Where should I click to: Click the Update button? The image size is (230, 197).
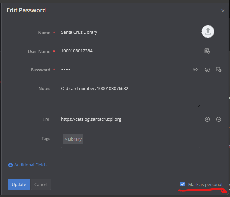pyautogui.click(x=19, y=184)
